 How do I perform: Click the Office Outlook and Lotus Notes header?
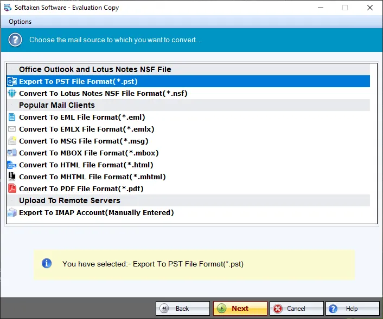[188, 69]
